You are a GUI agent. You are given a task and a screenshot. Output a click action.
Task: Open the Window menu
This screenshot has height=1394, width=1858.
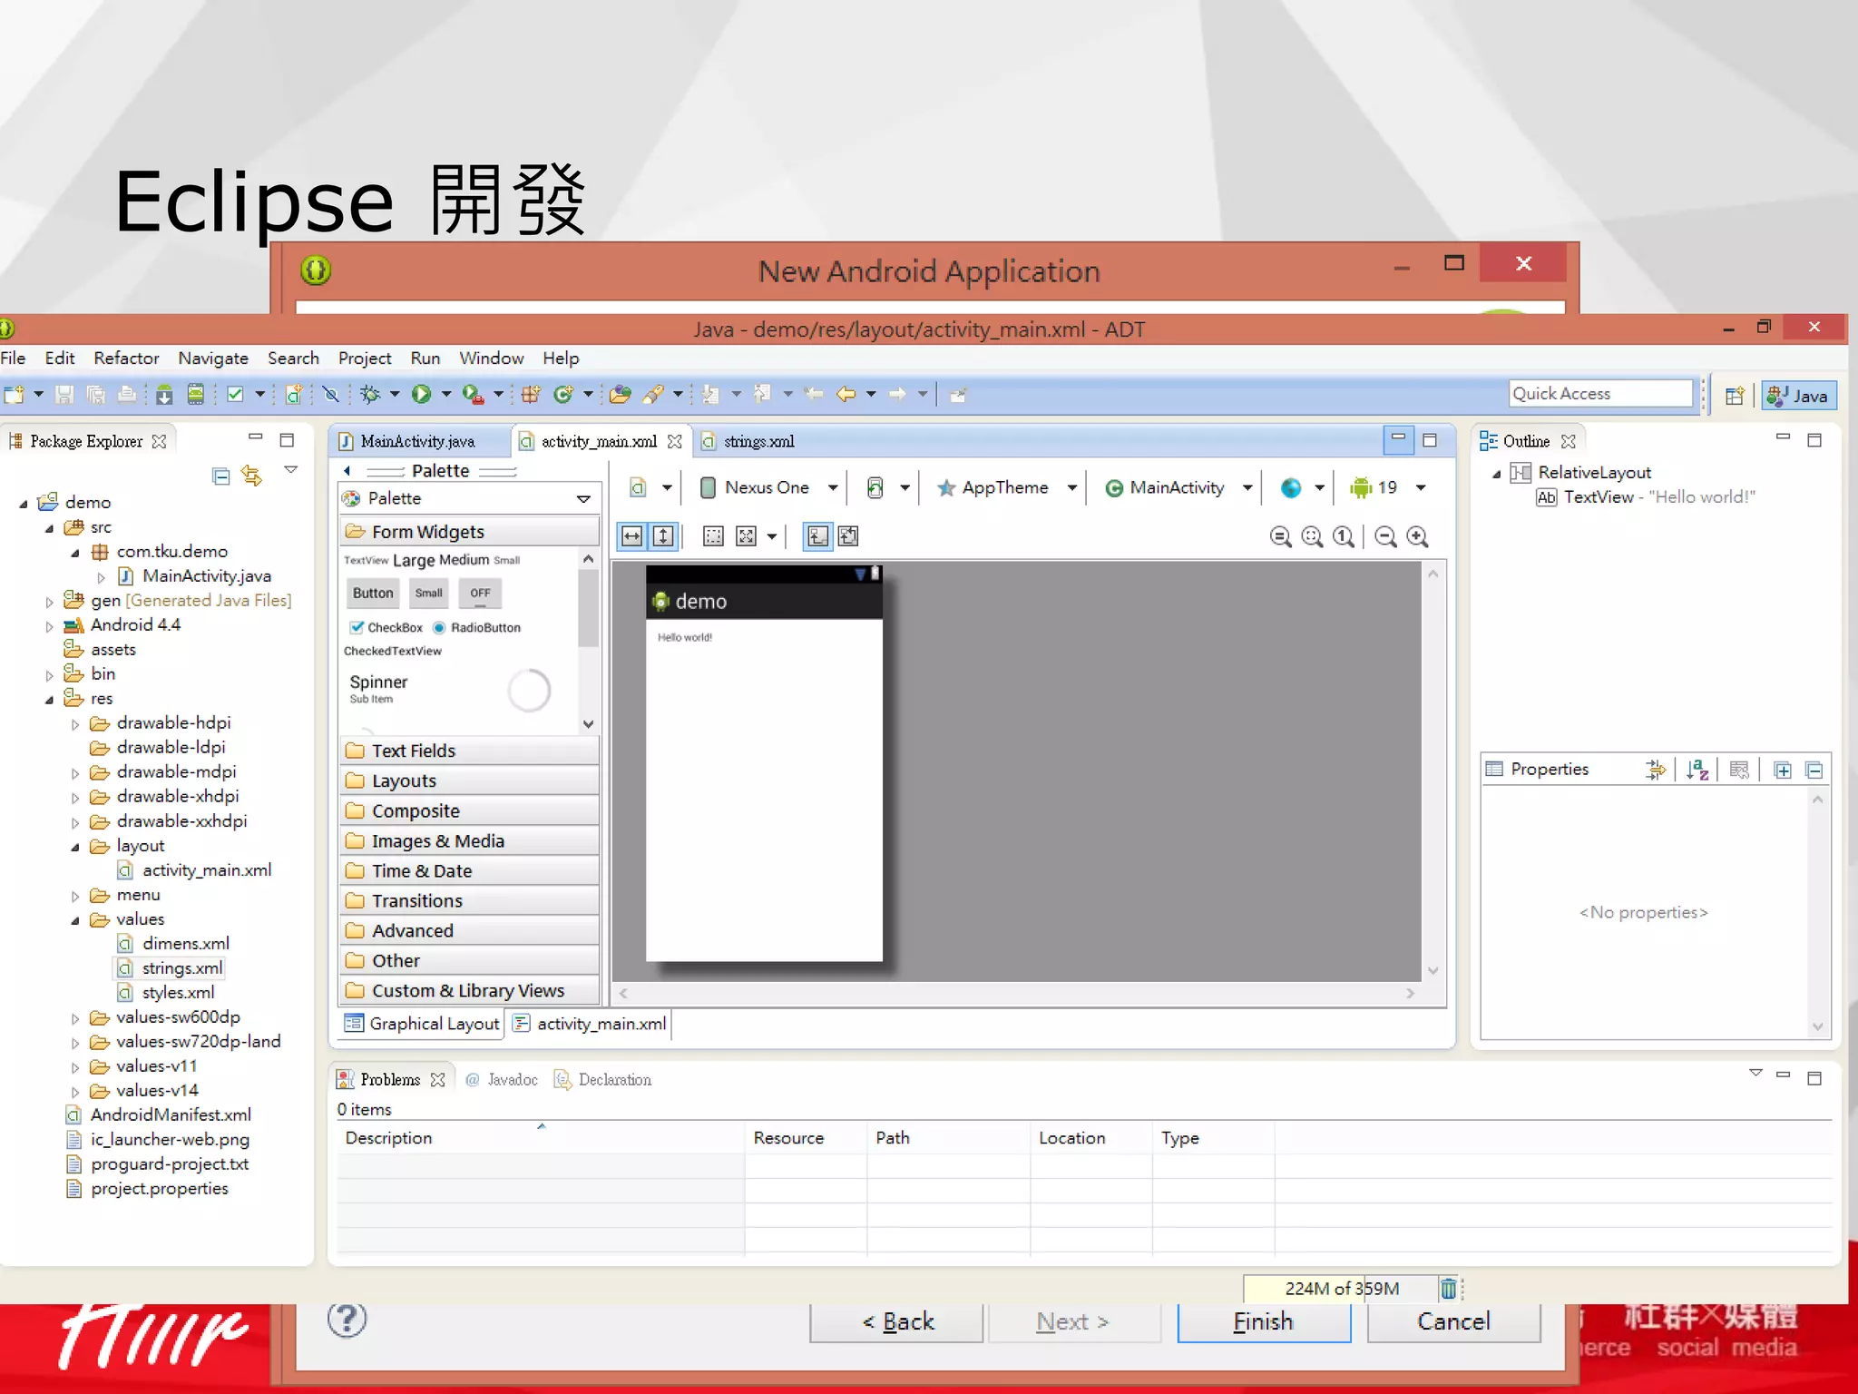pyautogui.click(x=491, y=358)
